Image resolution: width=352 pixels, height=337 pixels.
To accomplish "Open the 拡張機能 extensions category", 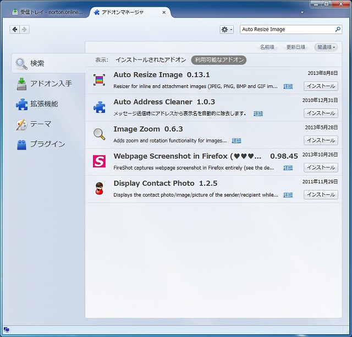I will [x=48, y=104].
